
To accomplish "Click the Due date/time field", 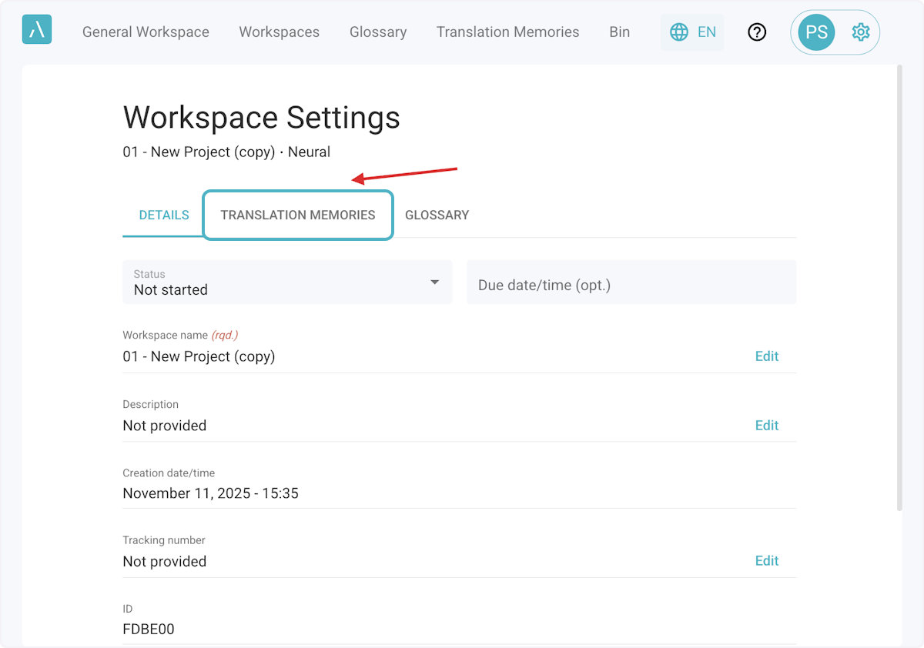I will point(631,285).
